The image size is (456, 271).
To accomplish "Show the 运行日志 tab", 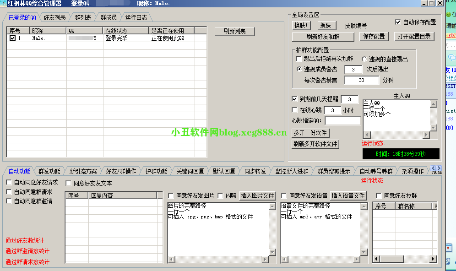I will [x=136, y=17].
